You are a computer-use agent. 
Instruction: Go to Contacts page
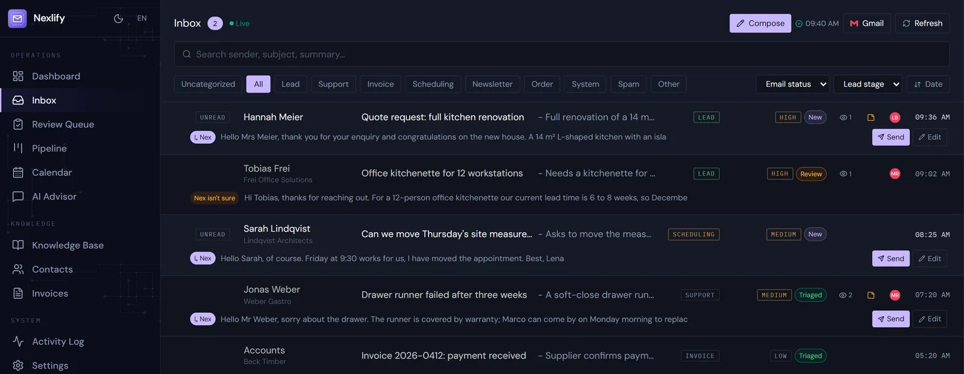(x=80, y=269)
